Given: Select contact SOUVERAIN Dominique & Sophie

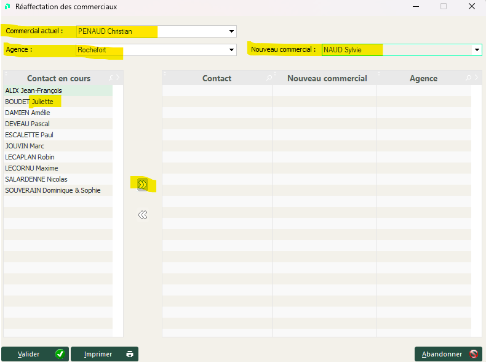Looking at the screenshot, I should pos(58,190).
